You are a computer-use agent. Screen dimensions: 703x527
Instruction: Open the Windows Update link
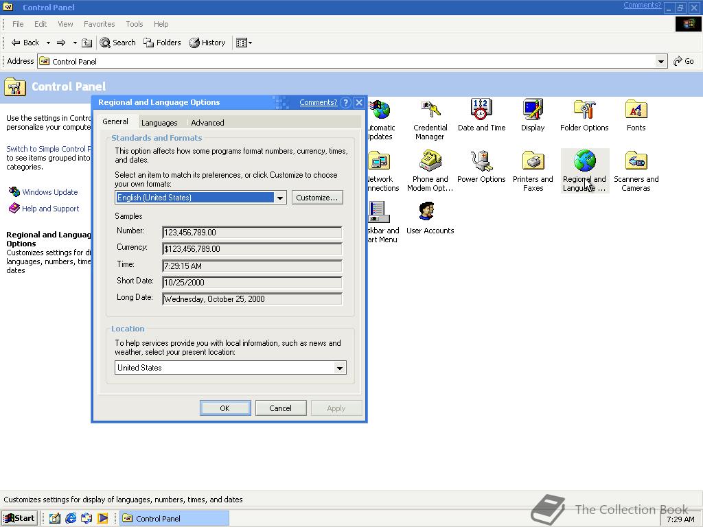(49, 192)
